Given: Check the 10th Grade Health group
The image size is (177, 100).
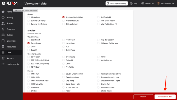Looking at the screenshot, I should (x=98, y=21).
